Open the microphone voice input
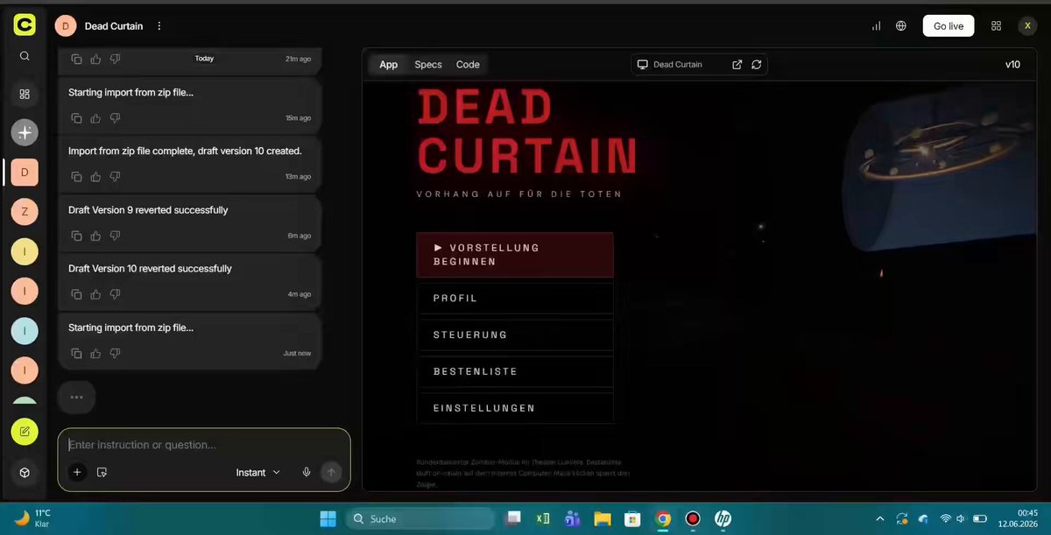1051x535 pixels. (307, 472)
